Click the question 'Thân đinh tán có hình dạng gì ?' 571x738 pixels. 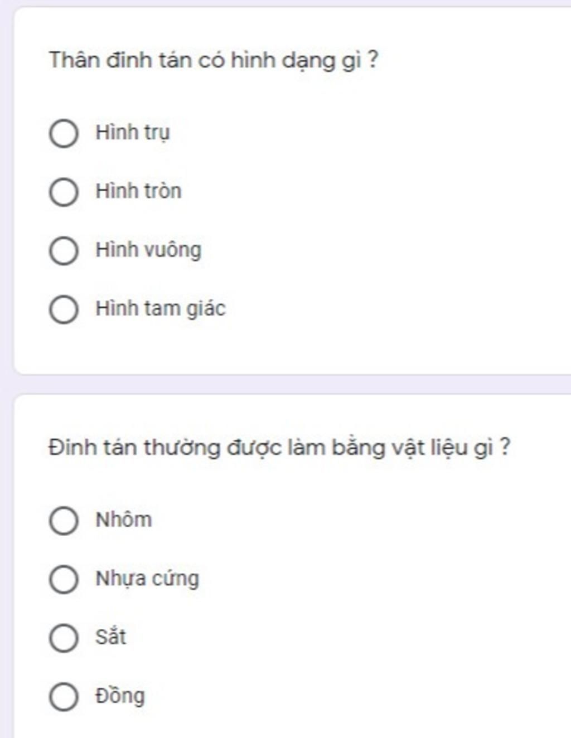pos(214,60)
